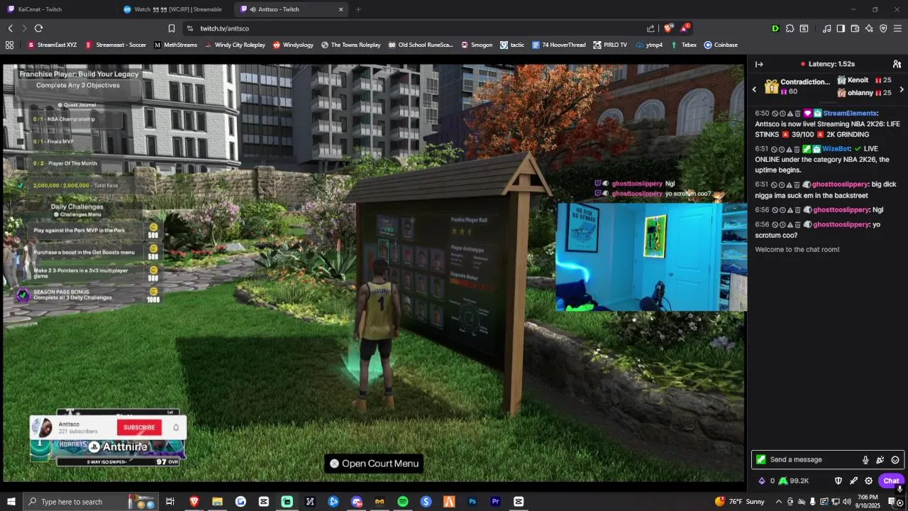Open the 76°F Sunny weather widget
The width and height of the screenshot is (908, 511).
tap(741, 502)
